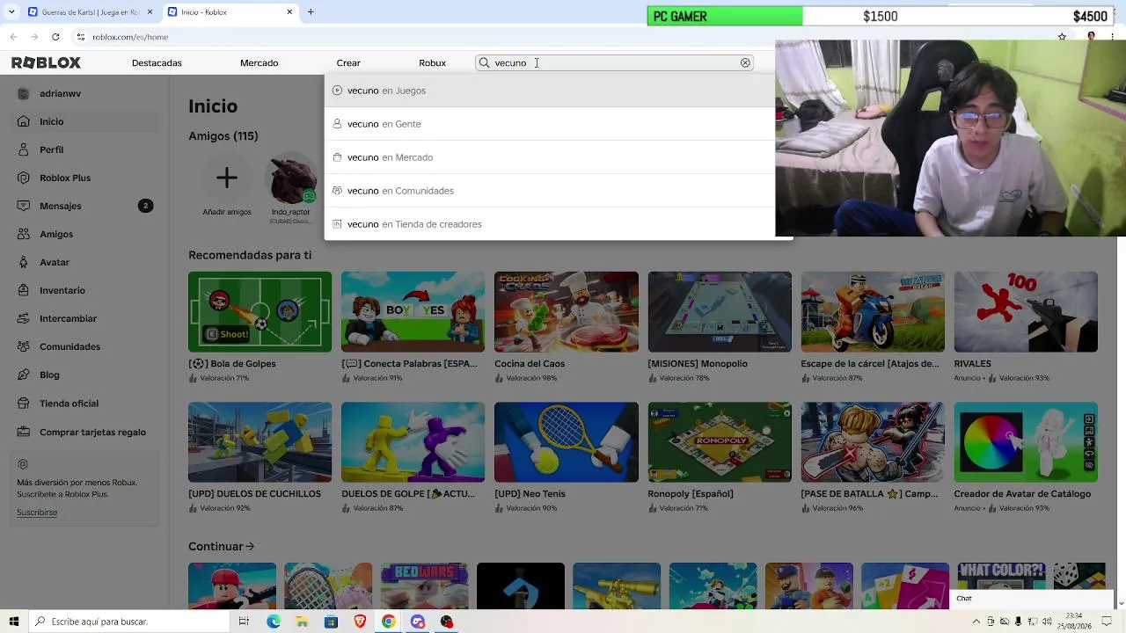Click the Inventario sidebar icon
The image size is (1126, 633).
tap(24, 290)
